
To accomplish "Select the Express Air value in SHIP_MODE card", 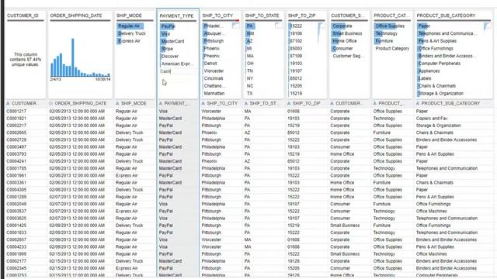I will (129, 41).
